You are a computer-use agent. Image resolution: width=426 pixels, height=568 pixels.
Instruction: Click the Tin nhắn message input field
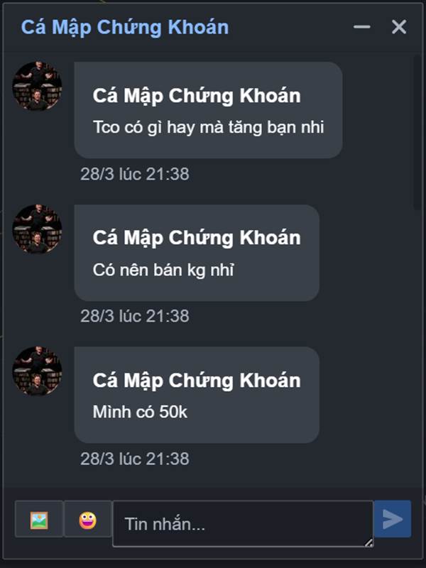pyautogui.click(x=243, y=524)
